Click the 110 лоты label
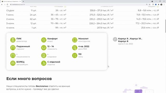The width and height of the screenshot is (166, 93). coord(81,55)
